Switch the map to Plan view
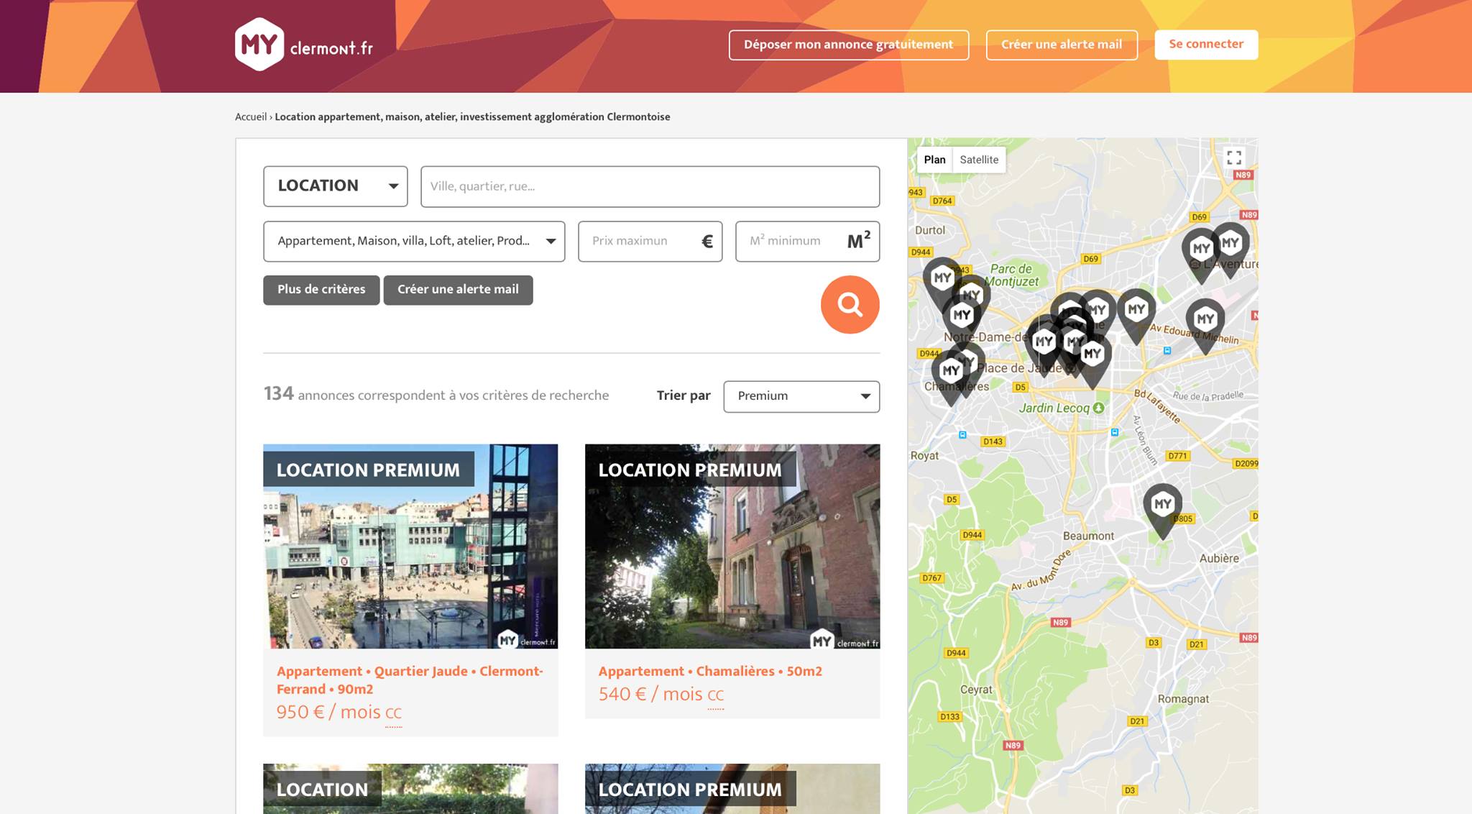This screenshot has width=1472, height=814. (x=934, y=160)
